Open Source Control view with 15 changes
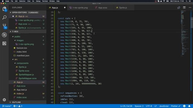 (x=5, y=26)
